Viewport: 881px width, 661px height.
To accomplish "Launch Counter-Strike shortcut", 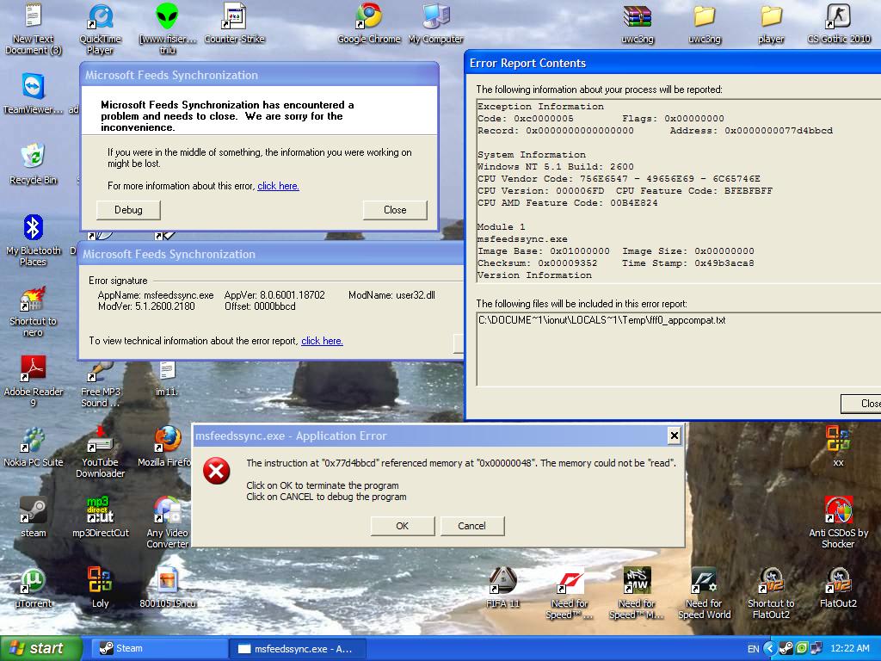I will tap(234, 23).
